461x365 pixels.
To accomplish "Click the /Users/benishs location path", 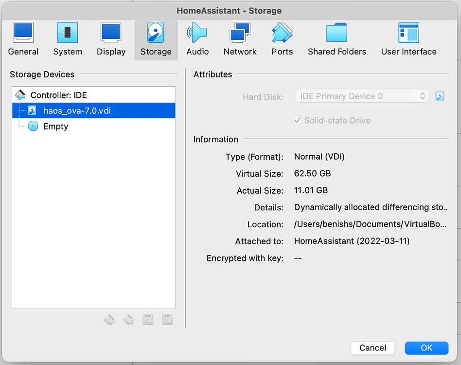I will [x=370, y=224].
